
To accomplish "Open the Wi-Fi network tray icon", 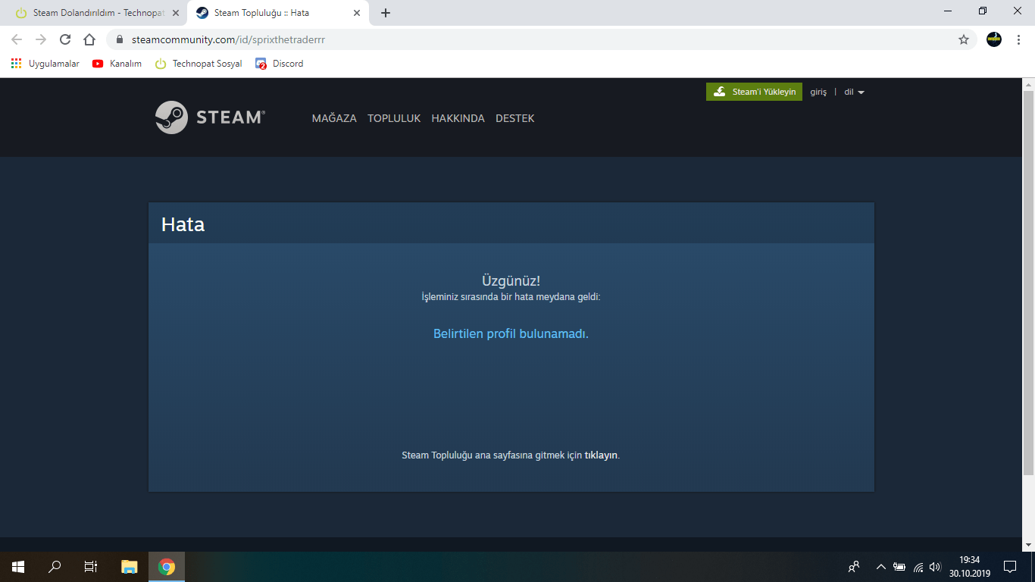I will pos(918,567).
